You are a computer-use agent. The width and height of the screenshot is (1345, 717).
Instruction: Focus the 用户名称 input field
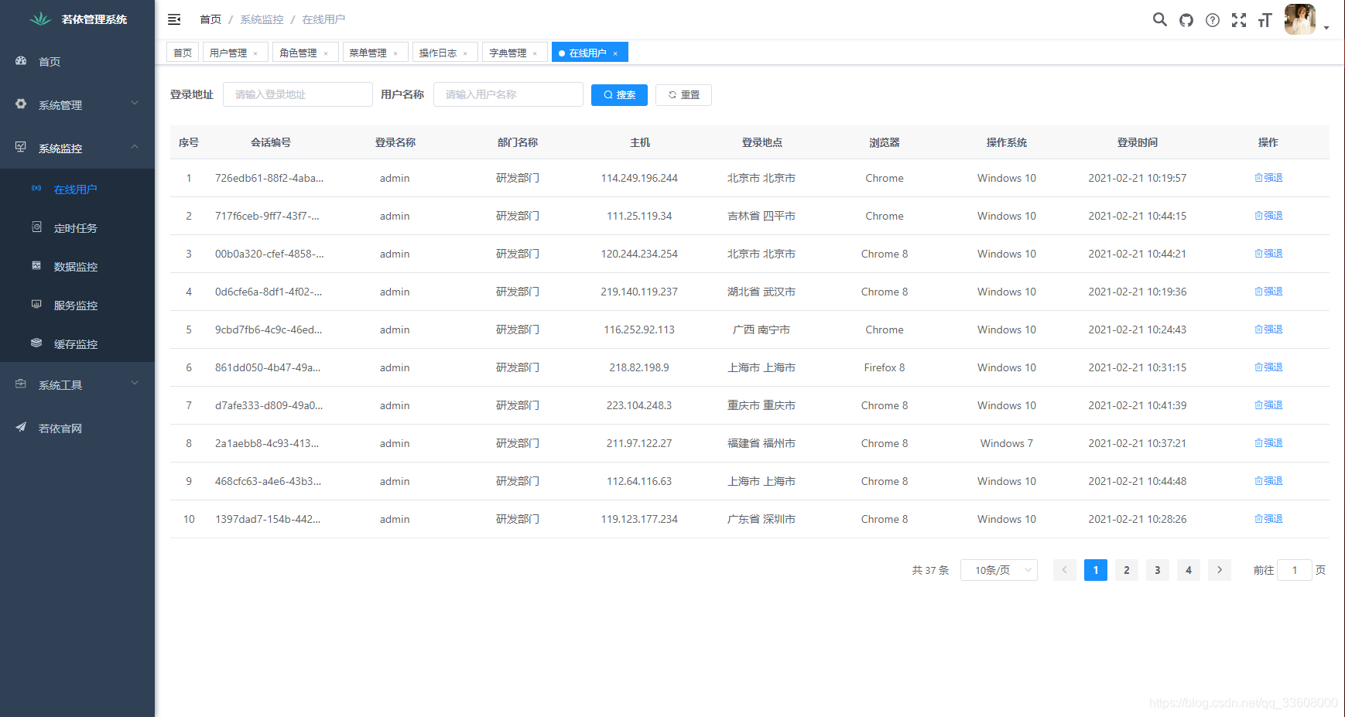pyautogui.click(x=508, y=94)
